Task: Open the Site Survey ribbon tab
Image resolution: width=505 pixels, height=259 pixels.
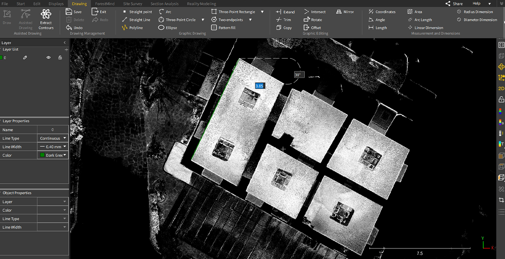Action: tap(133, 3)
